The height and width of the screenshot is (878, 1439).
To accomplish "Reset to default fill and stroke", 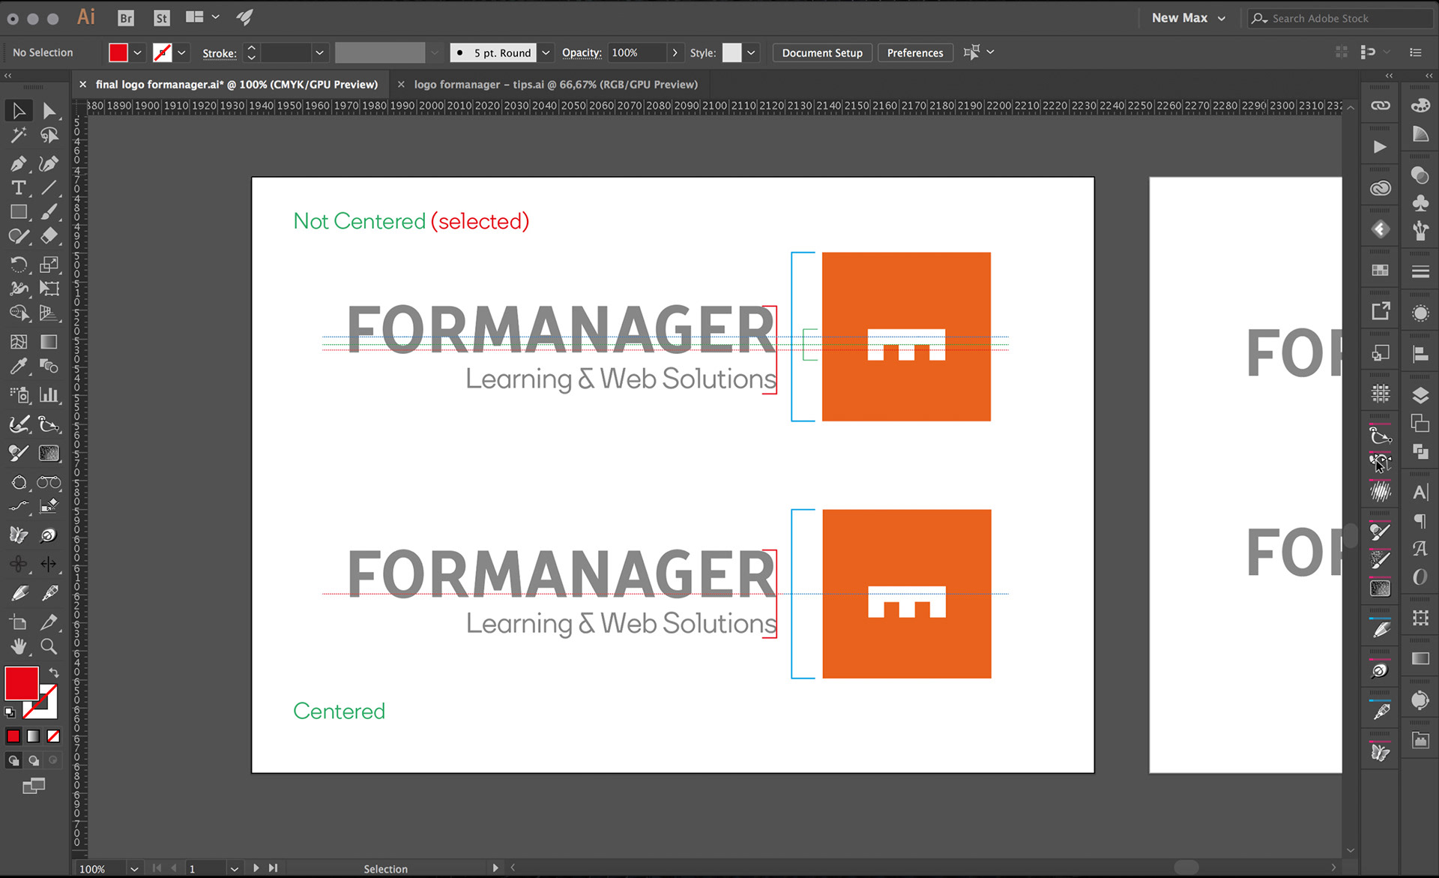I will 10,712.
